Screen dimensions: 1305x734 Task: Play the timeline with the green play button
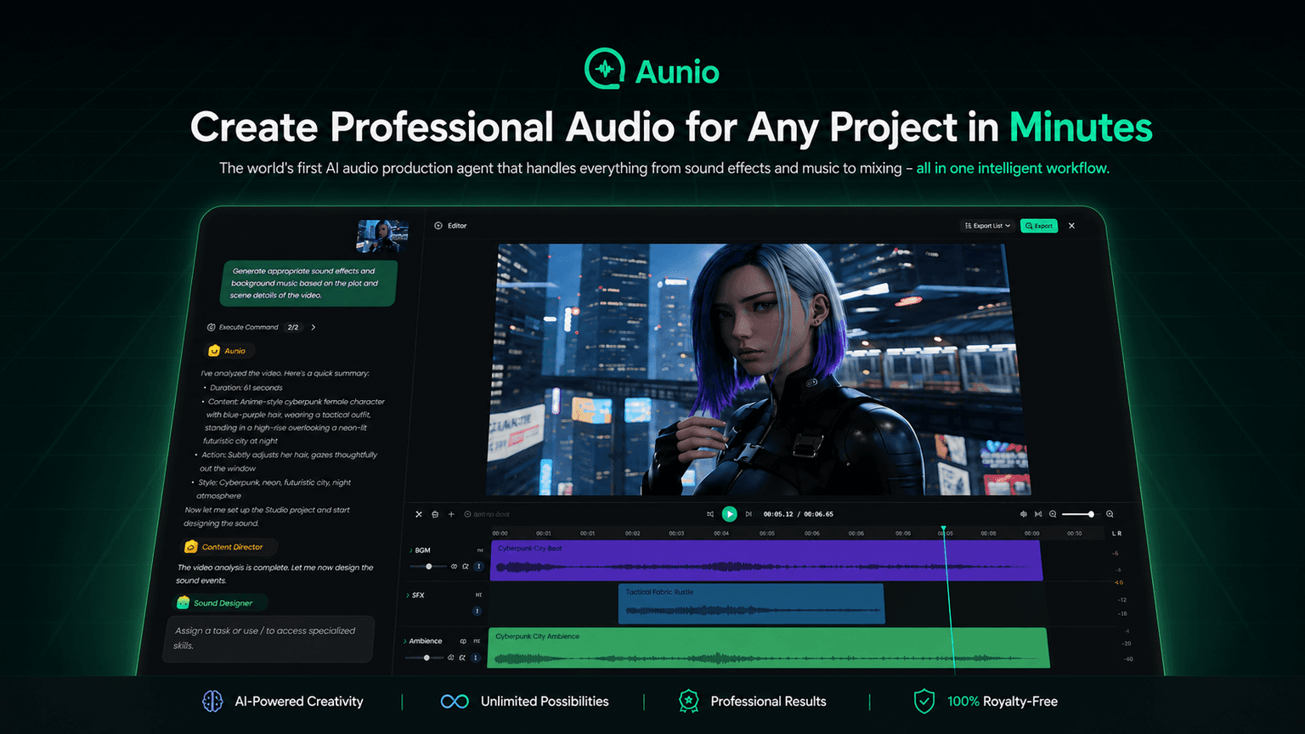pyautogui.click(x=729, y=514)
